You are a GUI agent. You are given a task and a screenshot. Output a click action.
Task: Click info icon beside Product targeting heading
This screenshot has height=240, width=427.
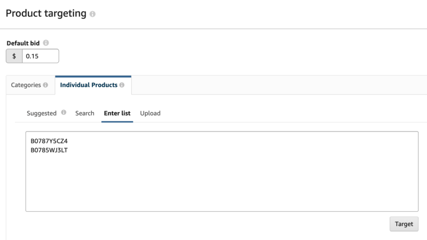93,14
